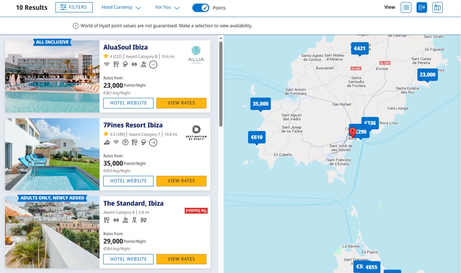Viewport: 461px width, 273px height.
Task: Open AluaSoul Ibiza hotel website
Action: [x=128, y=103]
